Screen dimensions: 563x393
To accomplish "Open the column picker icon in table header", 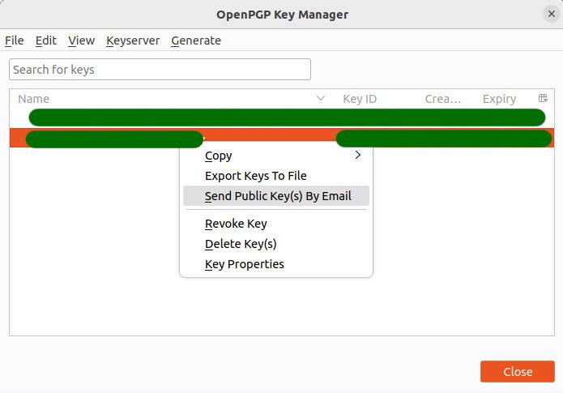I will click(x=543, y=98).
